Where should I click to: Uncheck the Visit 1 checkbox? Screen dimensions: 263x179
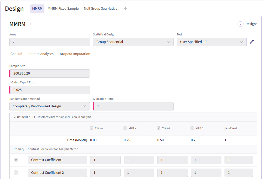coord(91,128)
